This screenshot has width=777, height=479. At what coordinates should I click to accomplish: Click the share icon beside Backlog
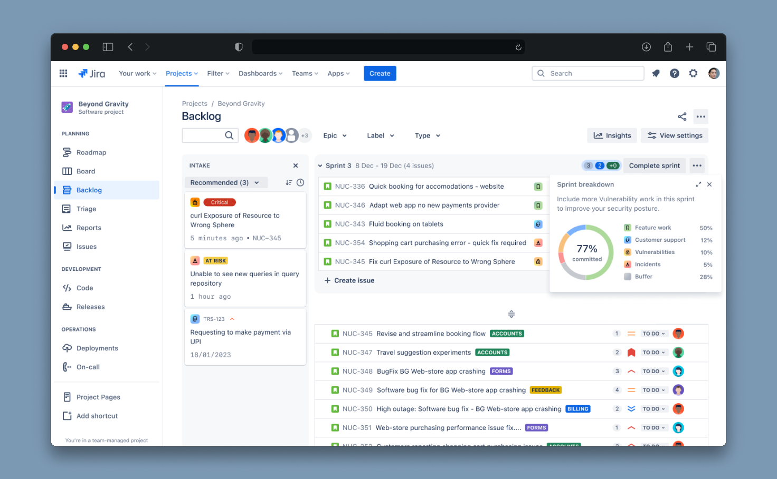coord(682,116)
